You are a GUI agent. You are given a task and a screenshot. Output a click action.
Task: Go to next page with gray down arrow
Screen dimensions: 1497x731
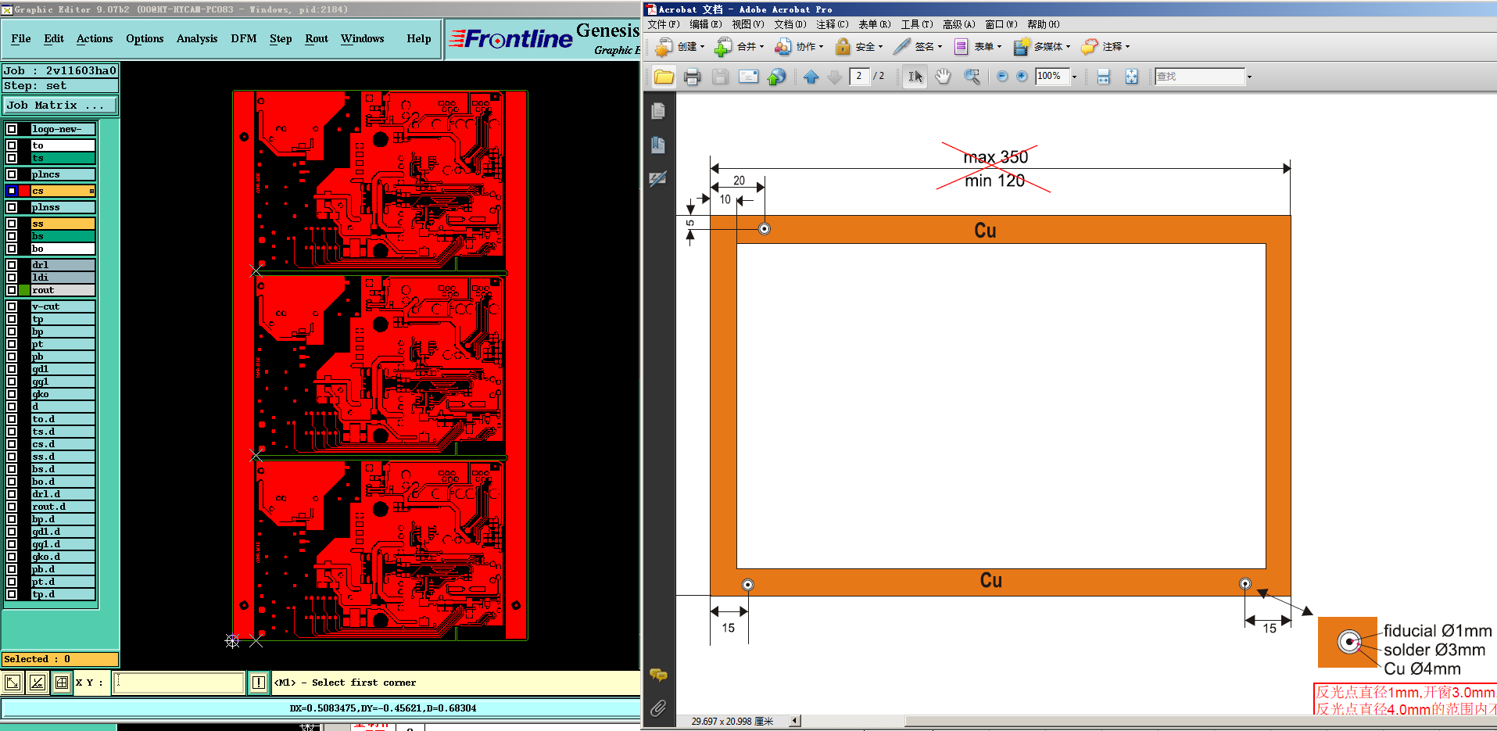click(x=834, y=77)
